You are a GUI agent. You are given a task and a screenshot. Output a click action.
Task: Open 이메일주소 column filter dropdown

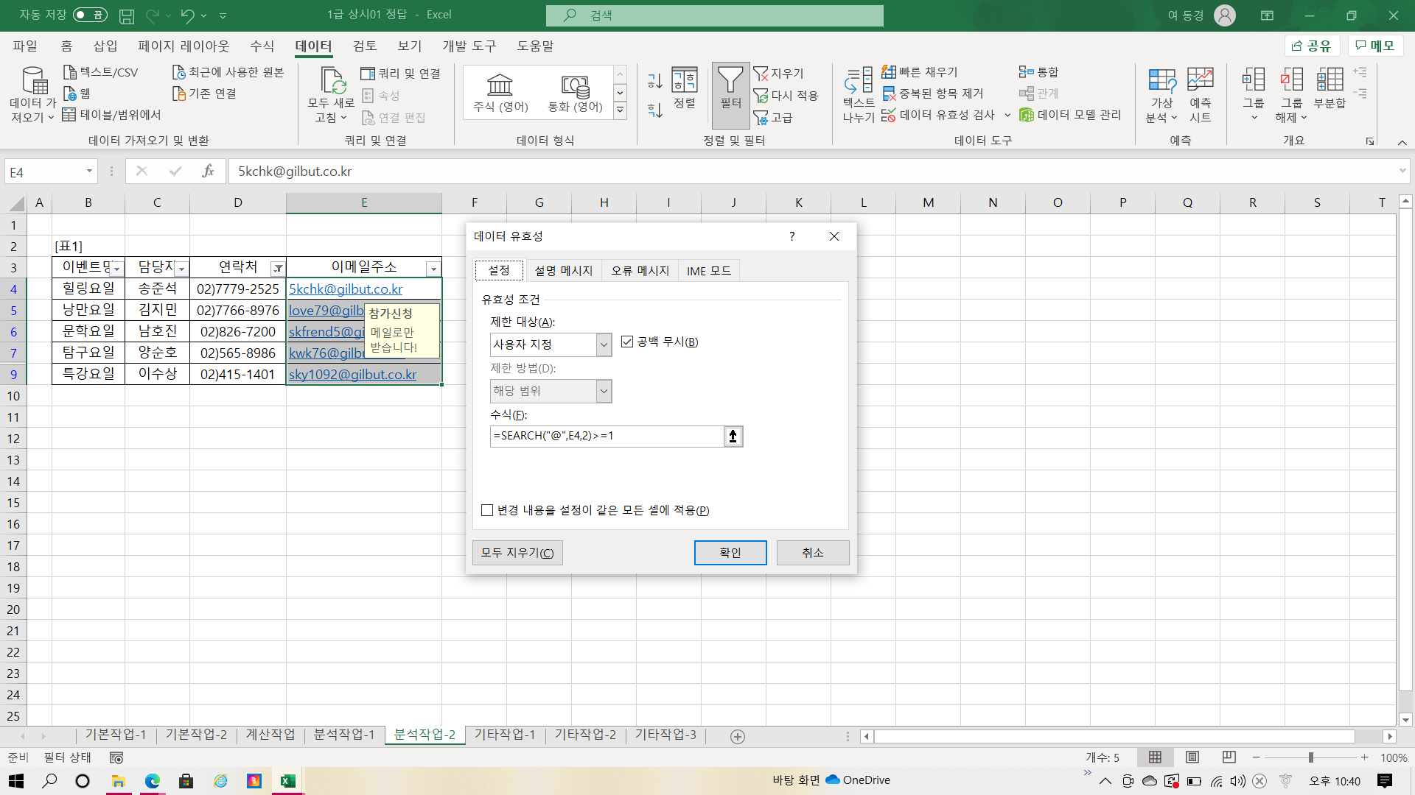tap(433, 269)
